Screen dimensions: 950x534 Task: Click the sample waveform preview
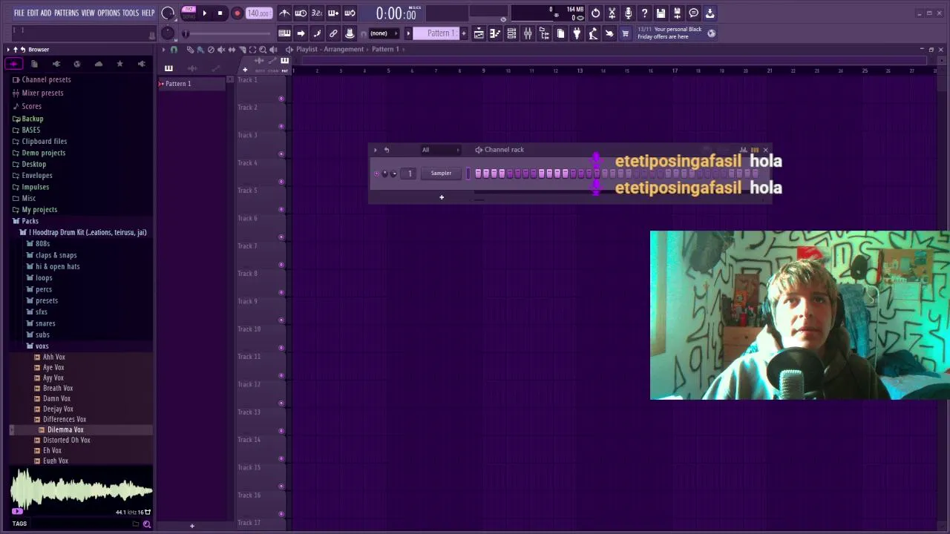pos(81,489)
